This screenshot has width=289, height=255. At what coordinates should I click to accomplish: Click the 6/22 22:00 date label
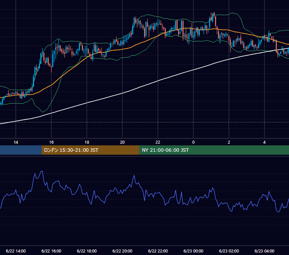tap(158, 251)
